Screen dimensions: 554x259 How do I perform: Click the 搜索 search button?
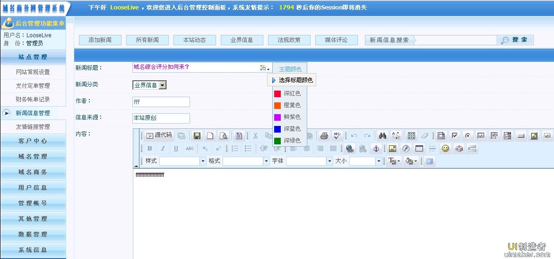pyautogui.click(x=515, y=40)
